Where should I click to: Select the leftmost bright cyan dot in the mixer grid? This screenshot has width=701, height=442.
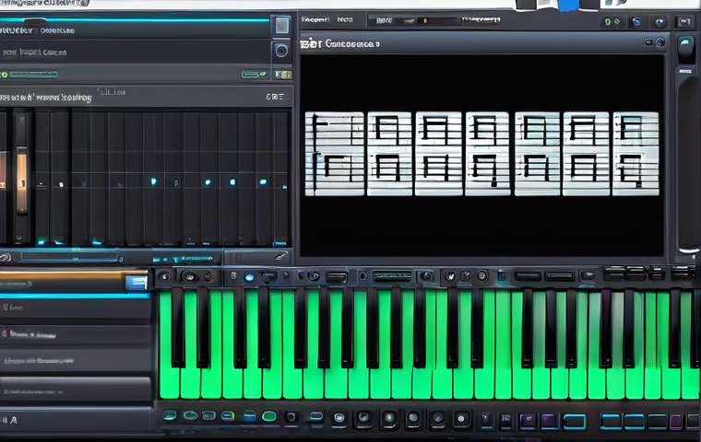click(x=153, y=181)
